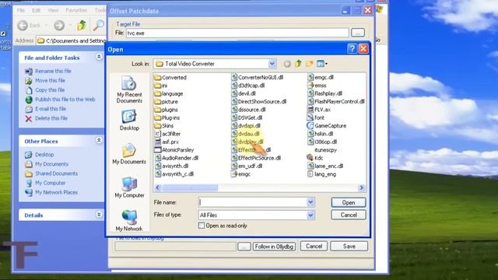This screenshot has height=280, width=498.
Task: Select the AtomicParsley file
Action: pos(174,150)
